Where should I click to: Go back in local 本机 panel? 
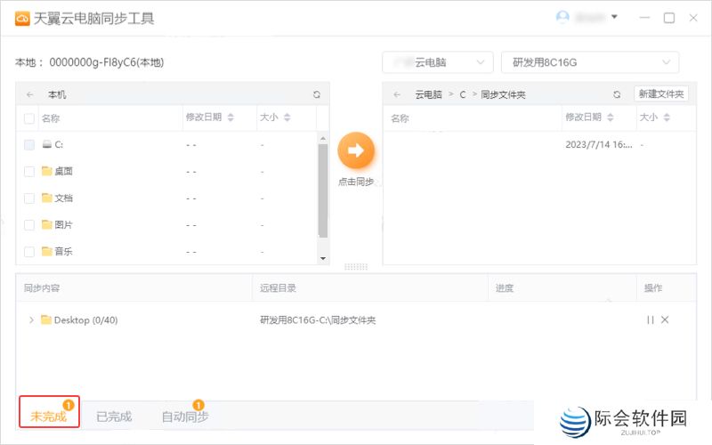tap(30, 94)
